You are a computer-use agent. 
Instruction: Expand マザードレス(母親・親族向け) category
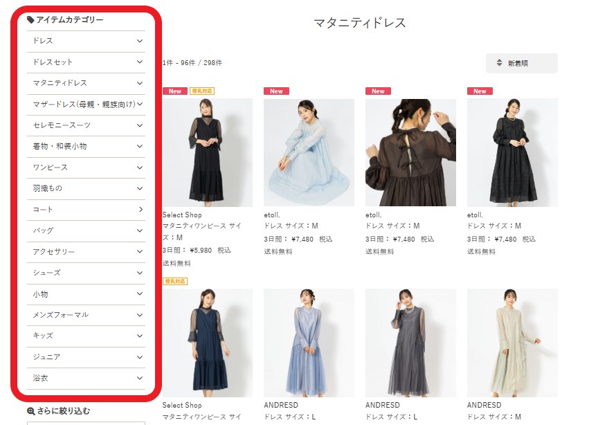[x=84, y=105]
